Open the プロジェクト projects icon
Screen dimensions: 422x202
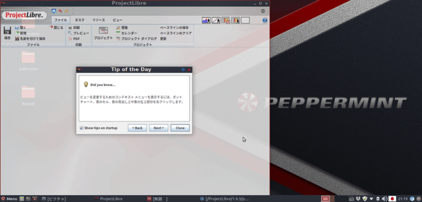pos(103,33)
